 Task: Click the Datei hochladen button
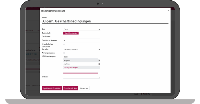click(71, 33)
